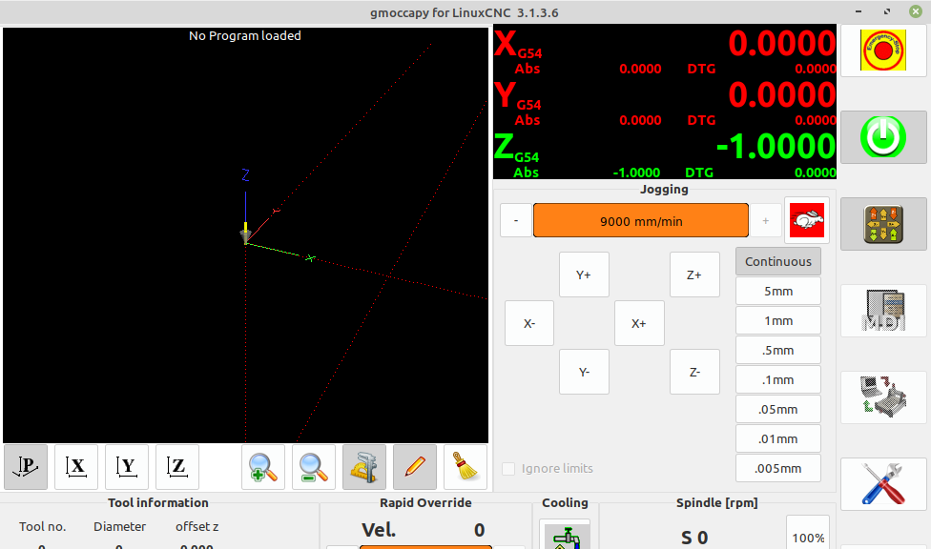The height and width of the screenshot is (549, 931).
Task: Click the "Vel." velocity label
Action: (x=379, y=530)
